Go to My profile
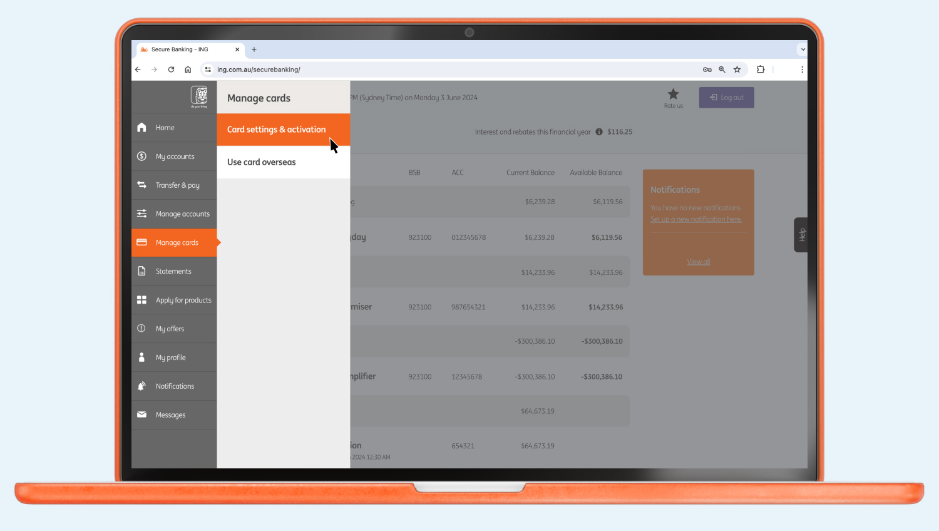The width and height of the screenshot is (939, 531). click(170, 358)
